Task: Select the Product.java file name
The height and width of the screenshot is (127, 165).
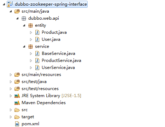Action: point(54,32)
